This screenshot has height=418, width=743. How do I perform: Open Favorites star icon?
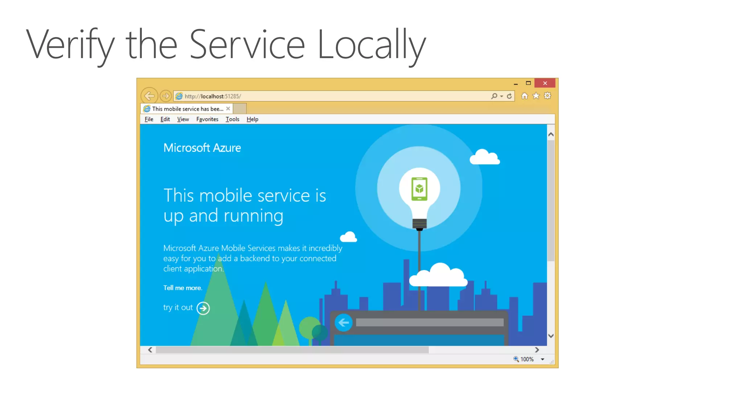[x=536, y=96]
